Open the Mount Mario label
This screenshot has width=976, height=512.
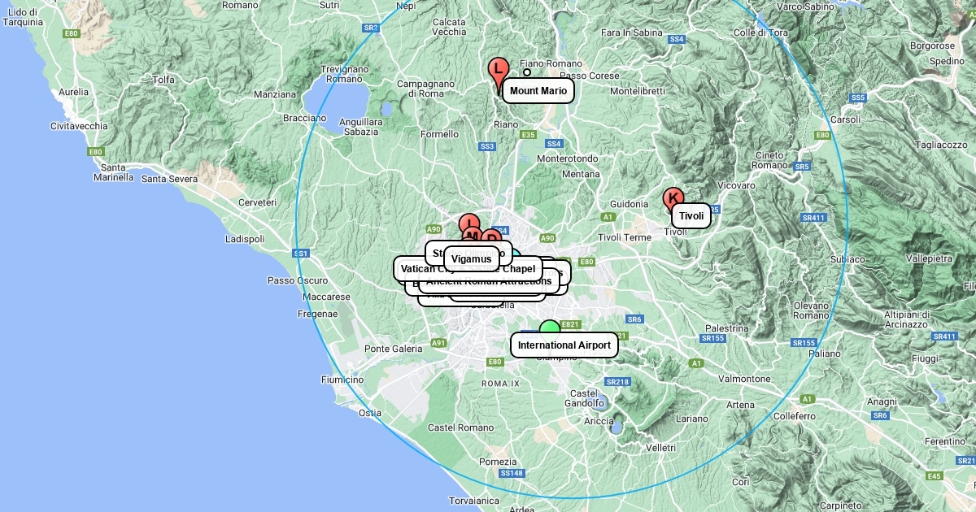(x=538, y=91)
